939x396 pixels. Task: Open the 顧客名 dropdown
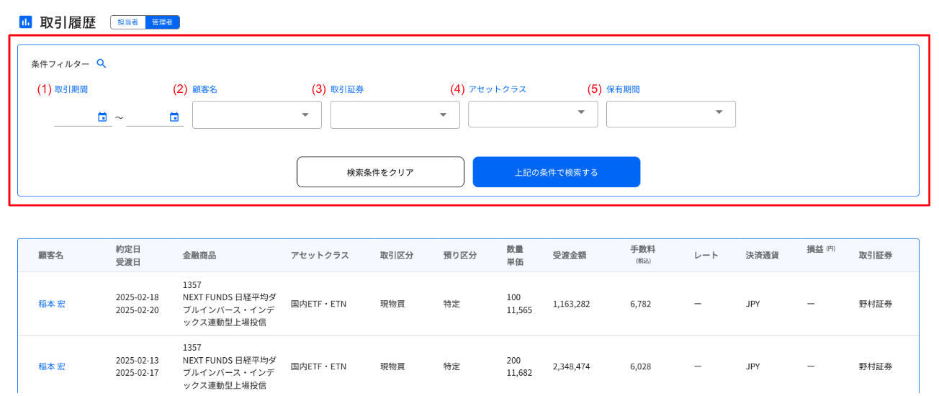[x=257, y=114]
